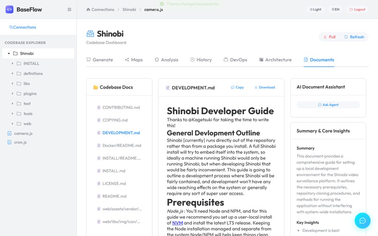Expand the plugins folder arrow
The image size is (378, 236).
[x=12, y=94]
